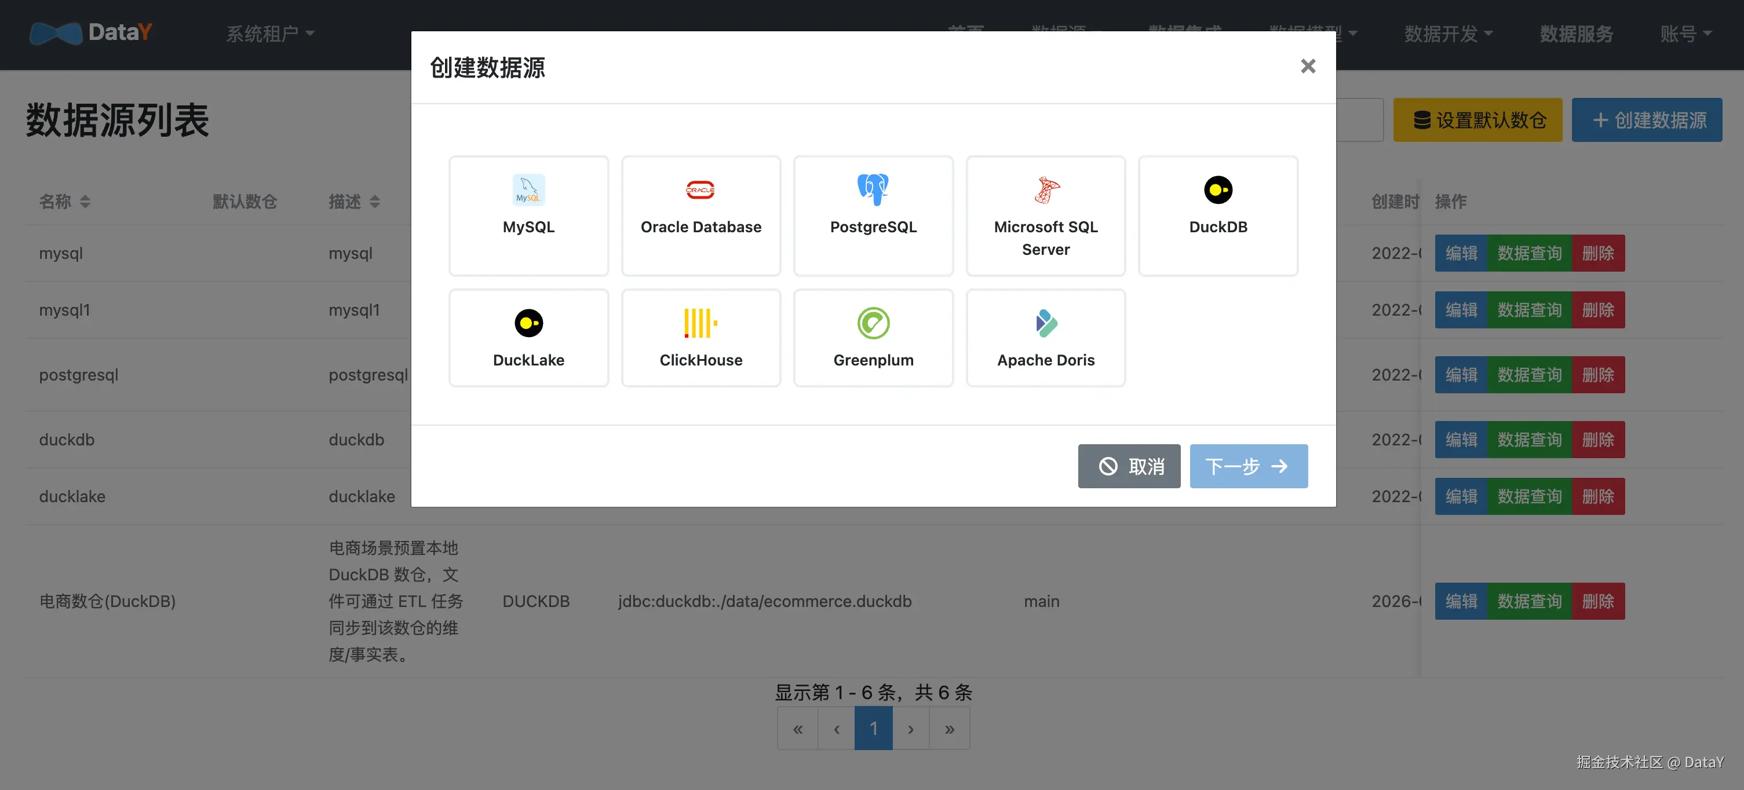
Task: Click 编辑 for the duckdb row
Action: click(x=1460, y=440)
